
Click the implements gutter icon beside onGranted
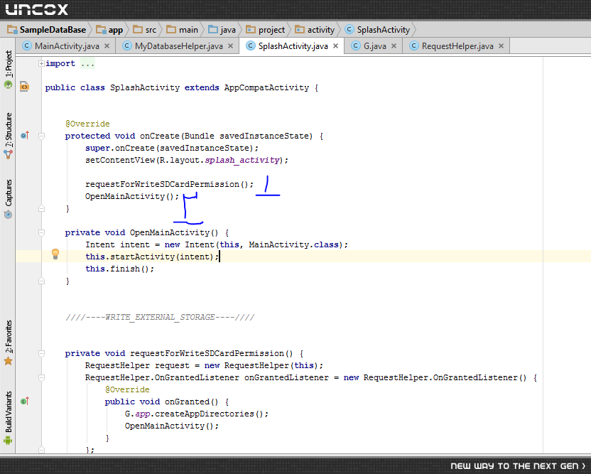[x=25, y=402]
